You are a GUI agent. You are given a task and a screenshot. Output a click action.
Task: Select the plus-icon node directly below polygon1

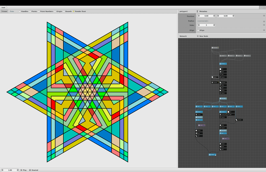pyautogui.click(x=215, y=83)
